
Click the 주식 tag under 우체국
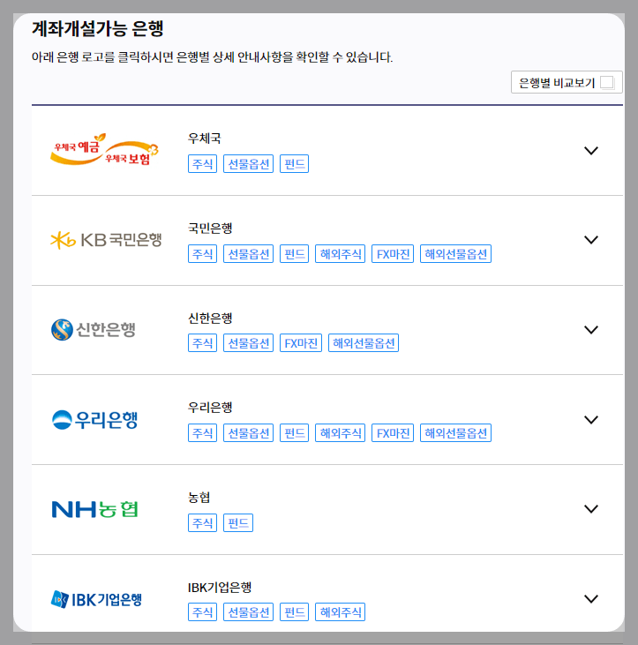202,164
